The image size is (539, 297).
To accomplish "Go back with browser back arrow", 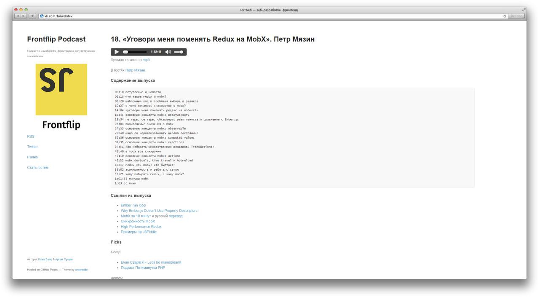I will click(x=18, y=16).
